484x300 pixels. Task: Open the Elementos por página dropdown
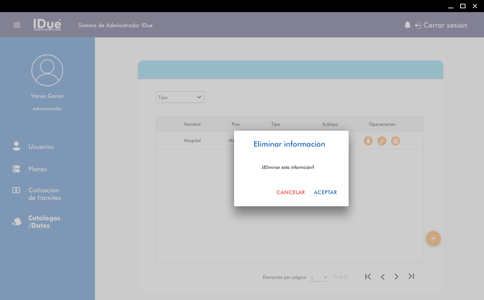coord(318,278)
